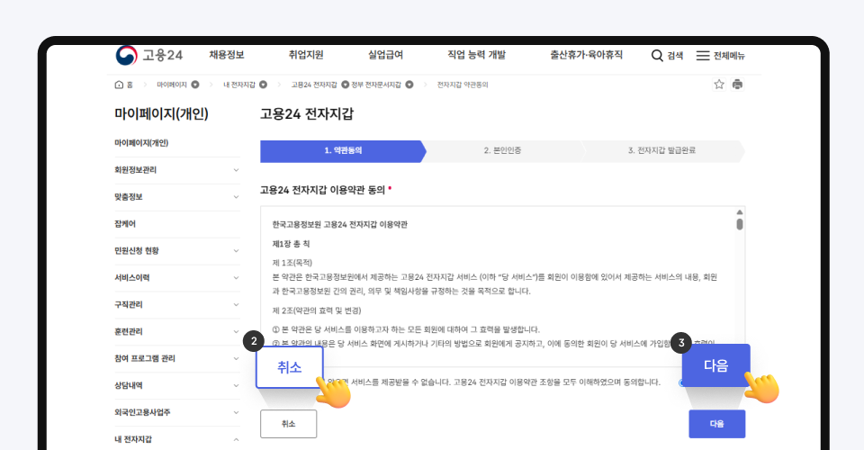Go to 홈 via breadcrumb house icon
864x450 pixels.
(119, 85)
